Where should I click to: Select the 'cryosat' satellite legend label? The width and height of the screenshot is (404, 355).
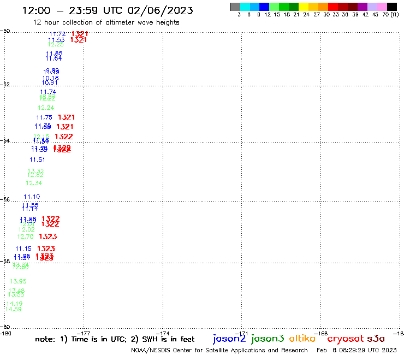pyautogui.click(x=345, y=339)
